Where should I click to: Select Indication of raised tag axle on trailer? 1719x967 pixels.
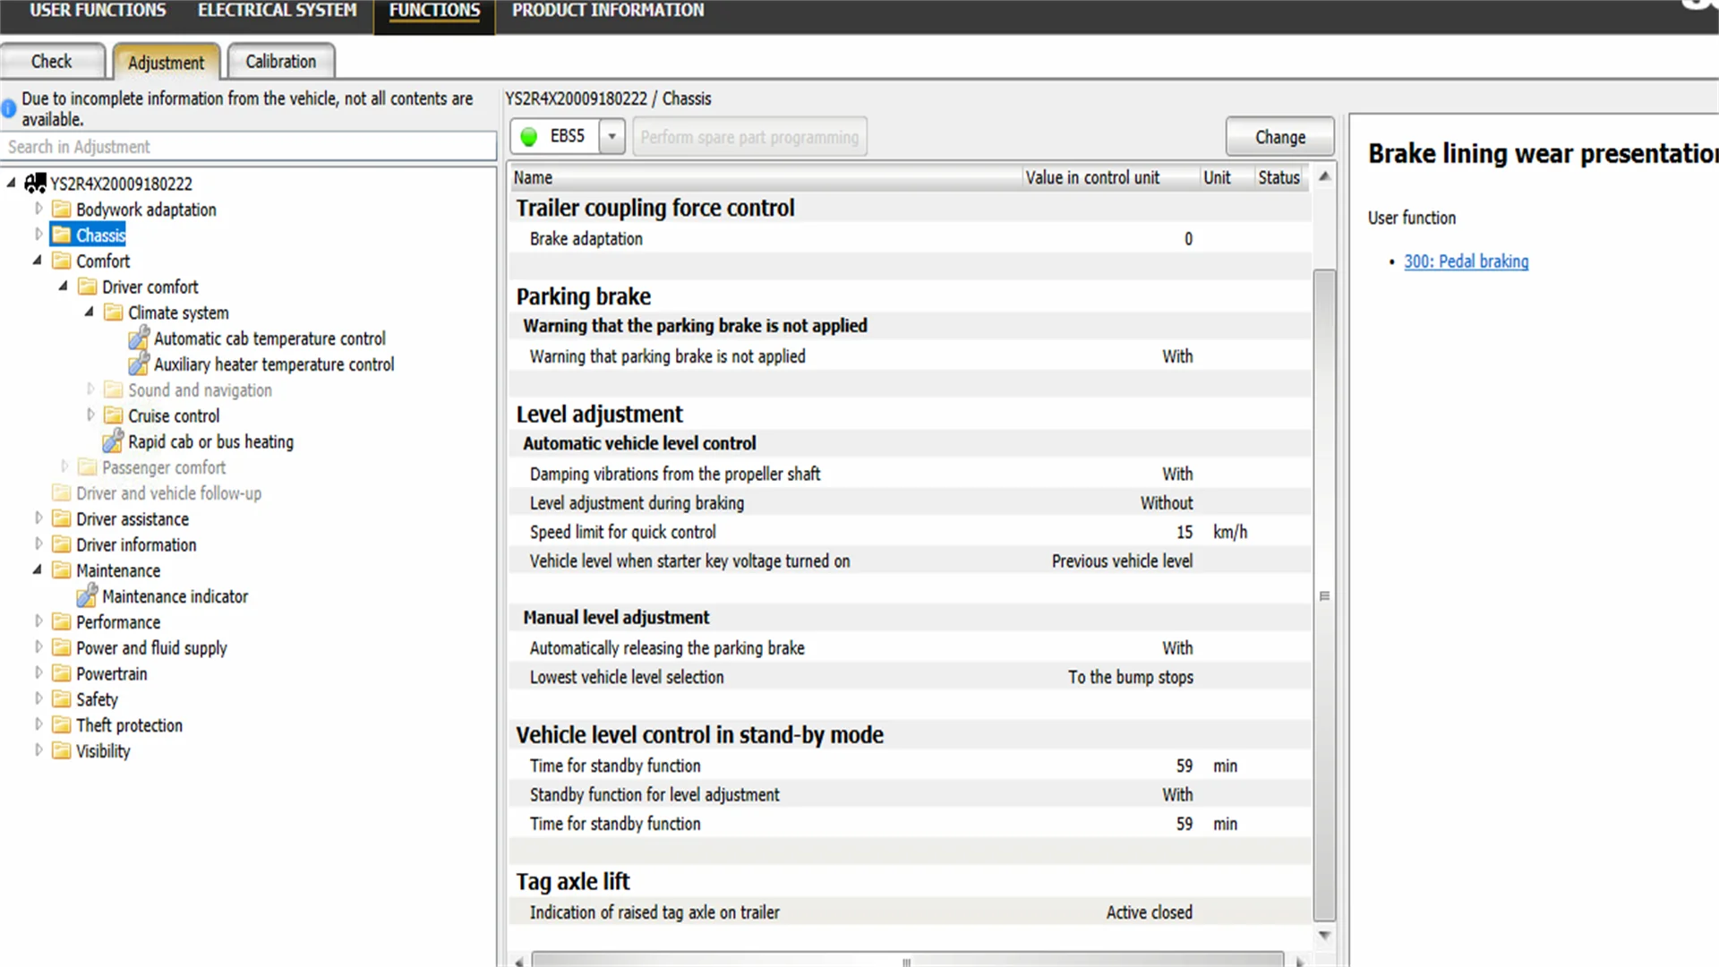click(x=910, y=912)
